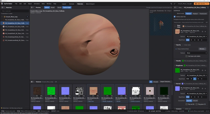The height and width of the screenshot is (114, 210).
Task: Click the redo arrow in top bar
Action: click(174, 4)
